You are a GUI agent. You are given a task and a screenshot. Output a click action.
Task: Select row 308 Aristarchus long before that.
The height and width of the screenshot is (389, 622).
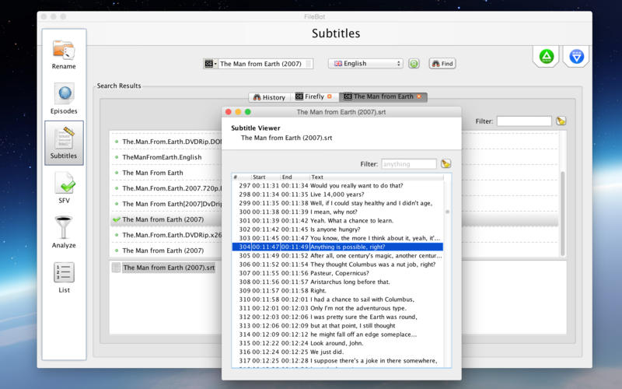click(x=337, y=282)
